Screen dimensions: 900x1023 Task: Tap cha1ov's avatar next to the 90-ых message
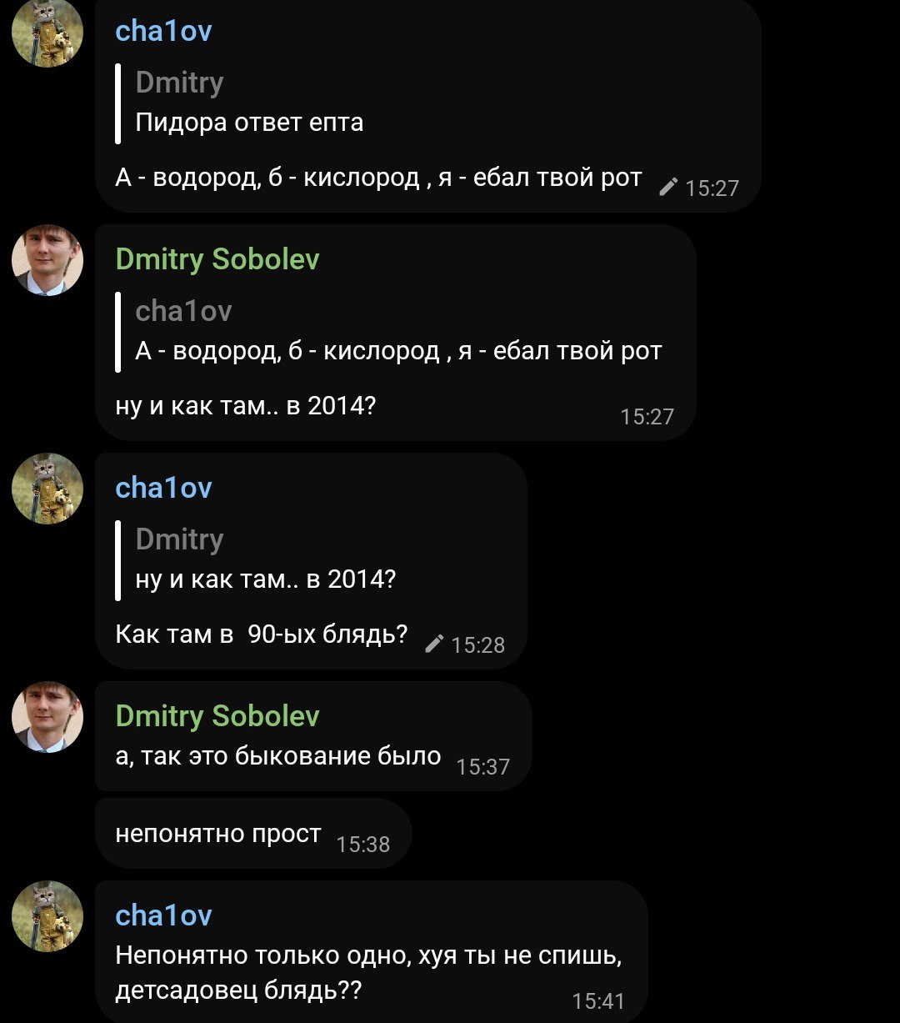pos(47,489)
